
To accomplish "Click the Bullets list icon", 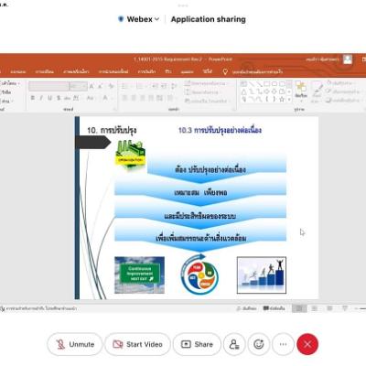I will [x=125, y=86].
